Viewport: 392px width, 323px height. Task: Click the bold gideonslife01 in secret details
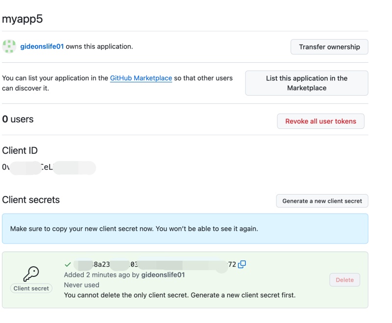[163, 275]
